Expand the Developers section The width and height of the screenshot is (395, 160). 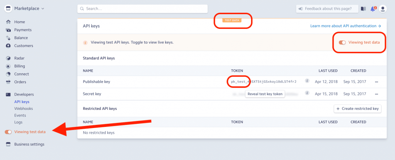(x=24, y=94)
